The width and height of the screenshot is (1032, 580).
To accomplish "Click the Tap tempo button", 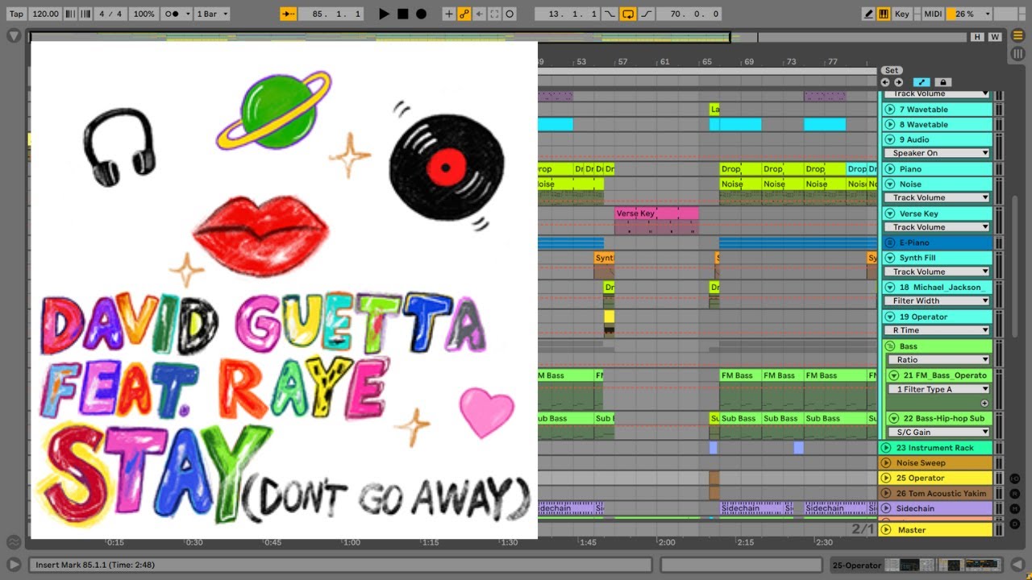I will pos(16,14).
